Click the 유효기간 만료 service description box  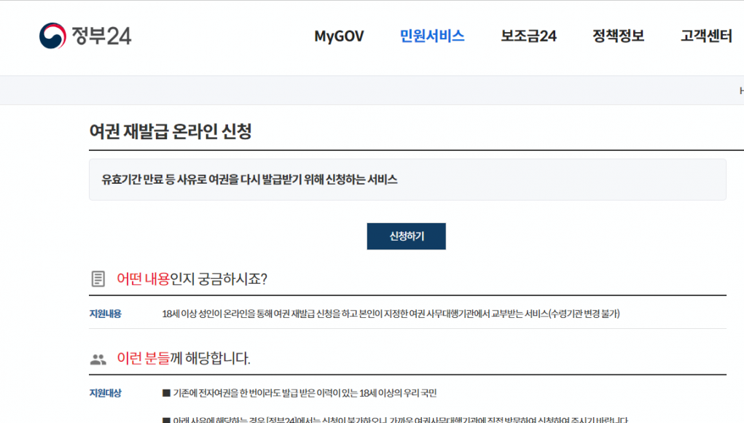407,179
